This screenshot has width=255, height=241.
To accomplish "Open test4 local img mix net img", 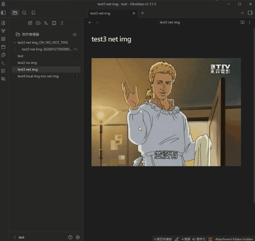I will click(38, 76).
